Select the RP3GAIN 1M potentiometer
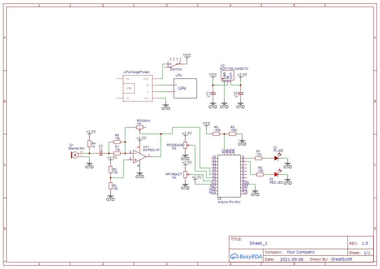Viewport: 380px width, 269px height. [140, 127]
